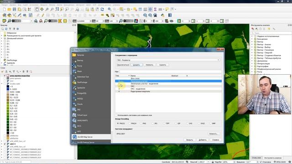Open the Virtual Layer source page
292x164 pixels.
pyautogui.click(x=91, y=115)
